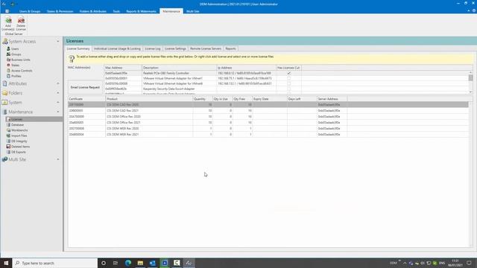Switch to Individual License Usage & Locking tab
The image size is (477, 268).
coord(117,48)
